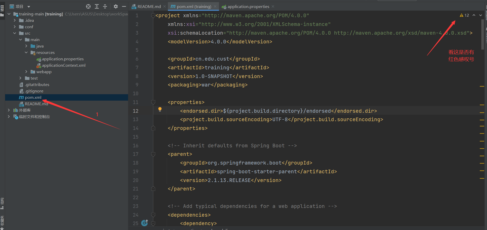Click the packaging war line
This screenshot has height=230, width=487.
[x=207, y=85]
